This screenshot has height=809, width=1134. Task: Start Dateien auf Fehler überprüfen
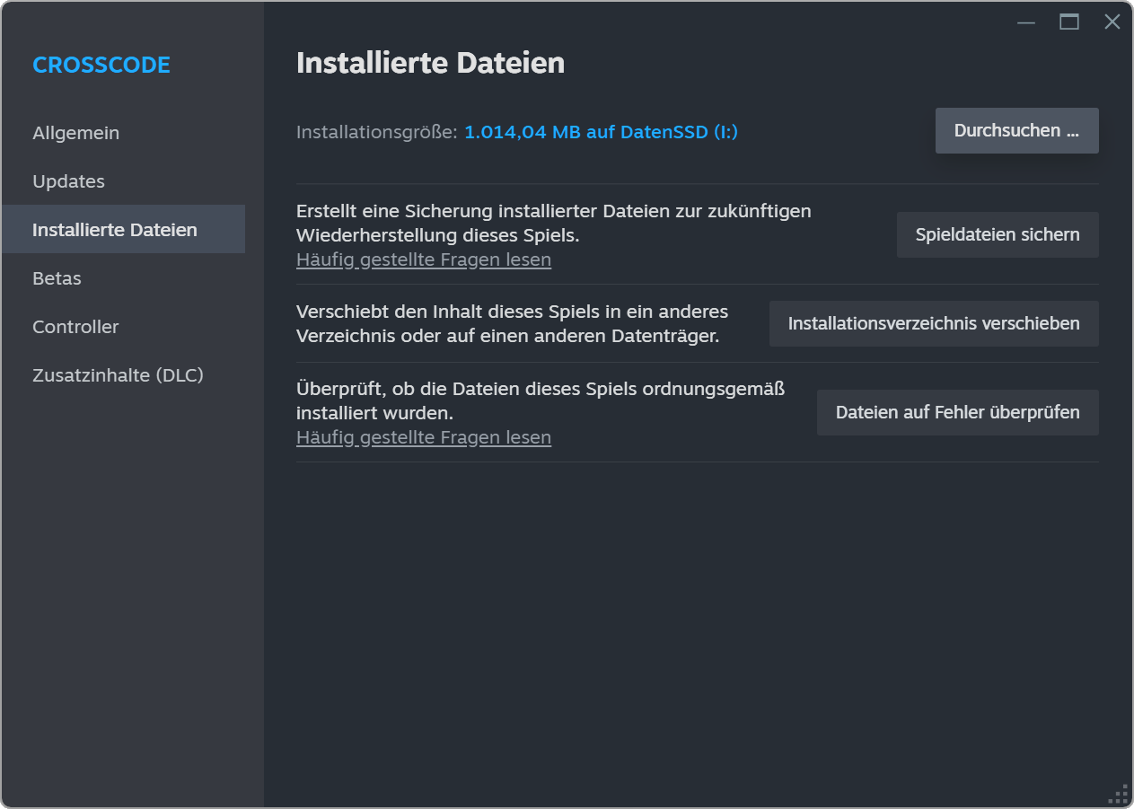pos(957,413)
